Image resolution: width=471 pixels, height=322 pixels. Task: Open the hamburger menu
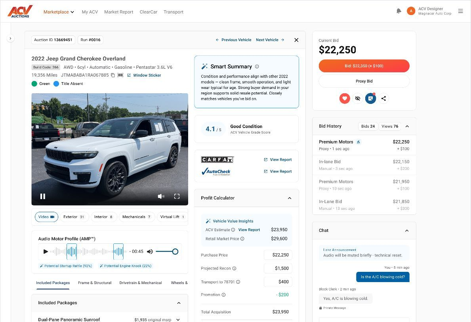tap(460, 11)
